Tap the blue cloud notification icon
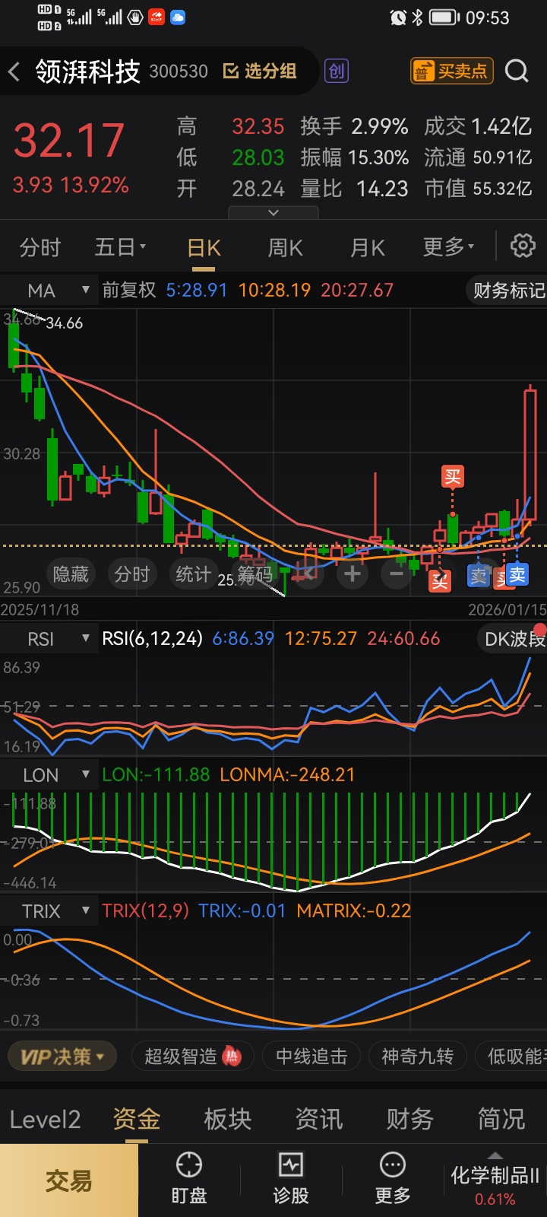The height and width of the screenshot is (1217, 547). (178, 17)
